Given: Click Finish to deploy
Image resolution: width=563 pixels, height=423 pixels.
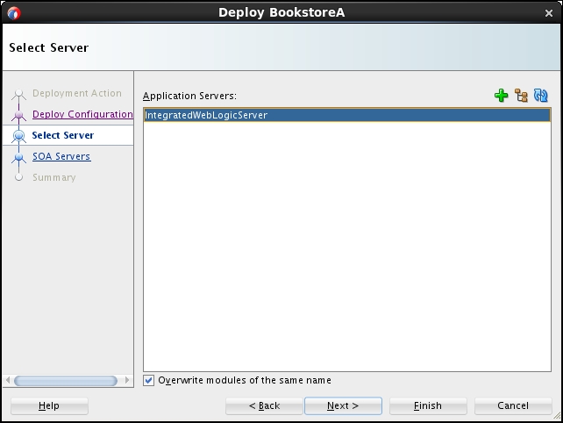Looking at the screenshot, I should [428, 405].
